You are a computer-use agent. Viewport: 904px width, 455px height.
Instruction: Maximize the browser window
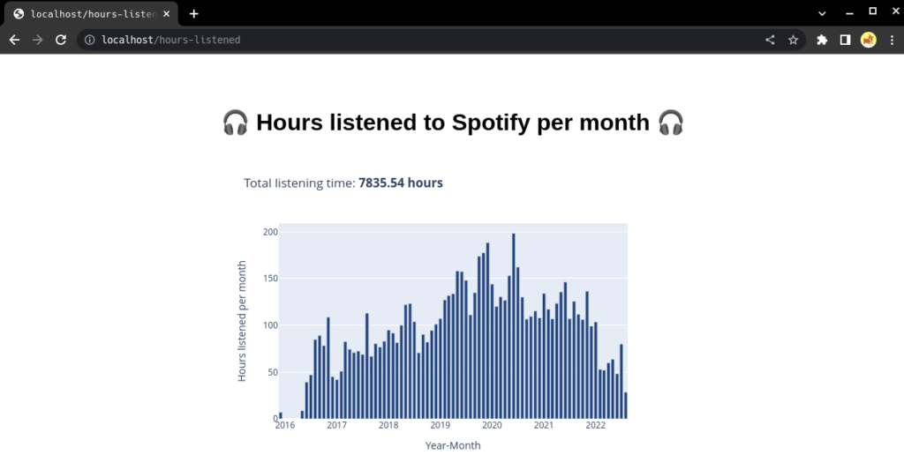[x=873, y=11]
